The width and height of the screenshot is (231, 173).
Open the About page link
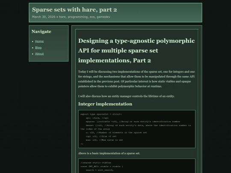pyautogui.click(x=39, y=54)
